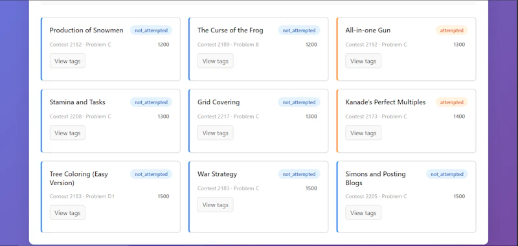This screenshot has height=246, width=518.
Task: Click not_attempted badge on Curse of the Frog
Action: click(299, 30)
